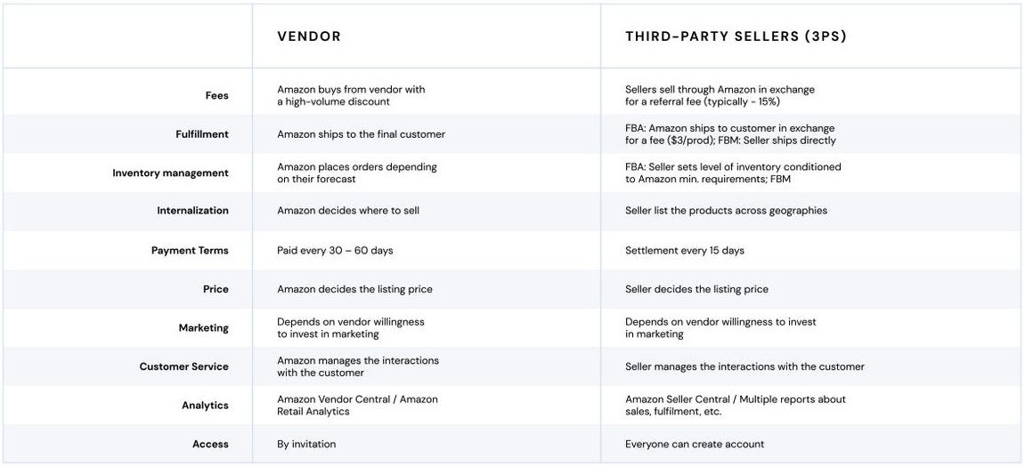Select the Marketing row label
The image size is (1025, 466).
tap(203, 328)
